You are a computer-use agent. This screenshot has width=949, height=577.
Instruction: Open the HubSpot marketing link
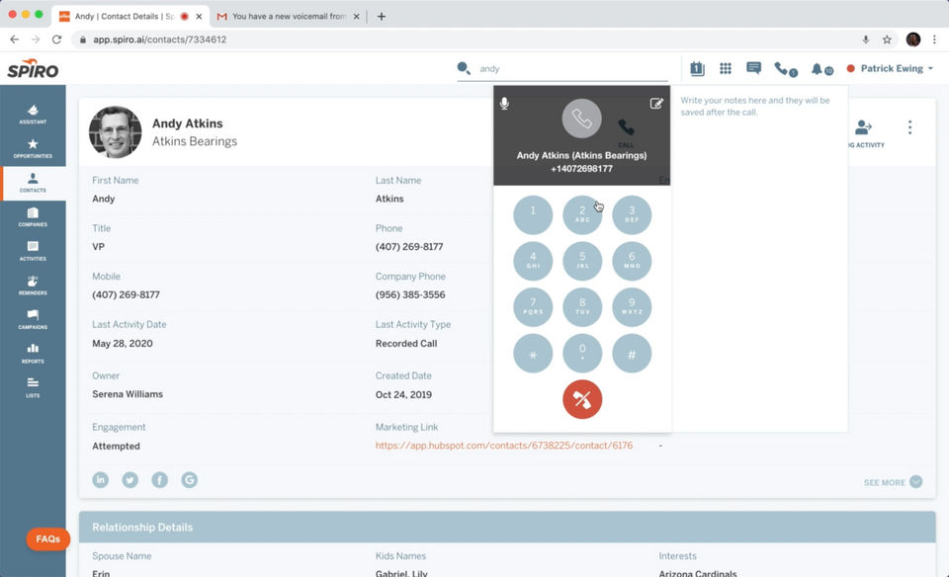[503, 446]
